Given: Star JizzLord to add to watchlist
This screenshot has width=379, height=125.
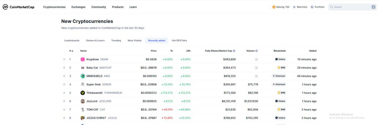Looking at the screenshot, I should point(64,101).
